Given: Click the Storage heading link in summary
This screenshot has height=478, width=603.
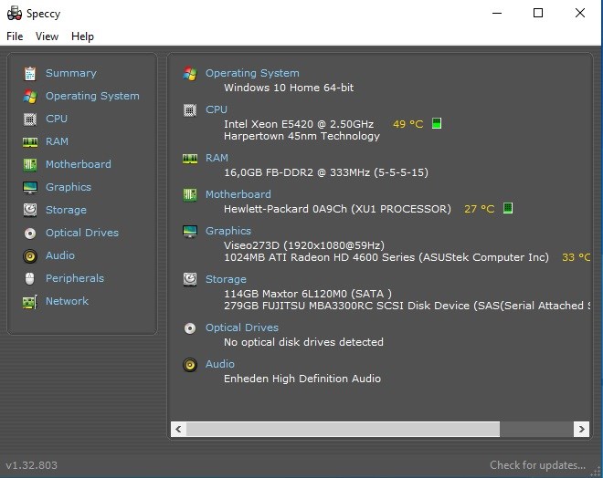Looking at the screenshot, I should [x=227, y=279].
